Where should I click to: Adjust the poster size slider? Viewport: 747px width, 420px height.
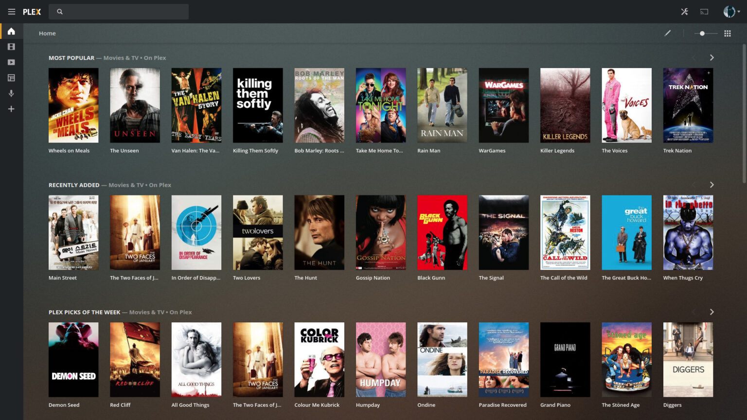pyautogui.click(x=702, y=33)
